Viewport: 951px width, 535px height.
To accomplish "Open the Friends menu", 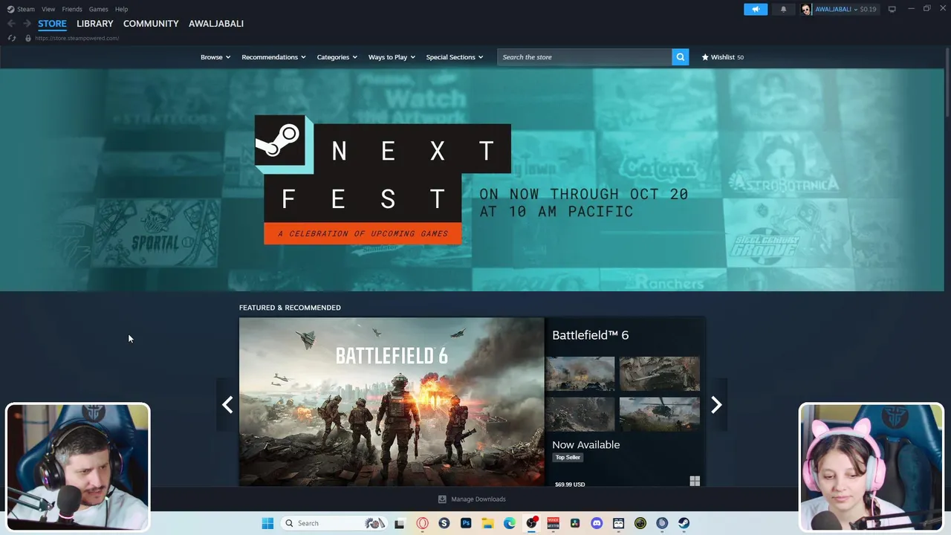I will [x=72, y=9].
